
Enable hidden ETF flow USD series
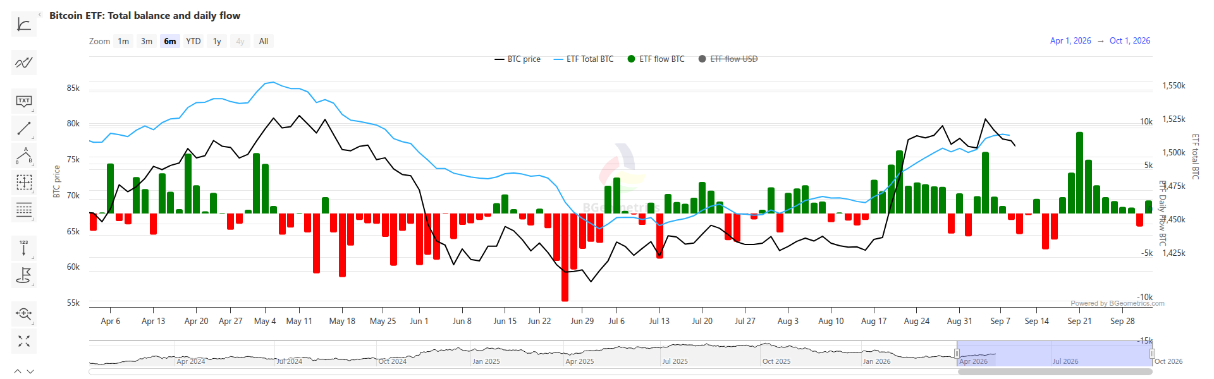[x=728, y=59]
